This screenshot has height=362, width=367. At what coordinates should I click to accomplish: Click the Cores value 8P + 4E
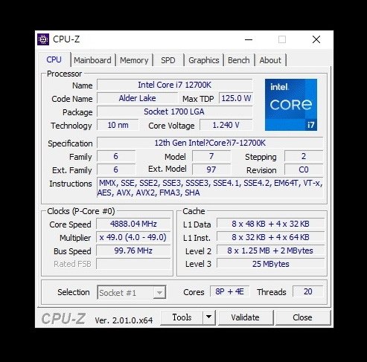click(x=229, y=291)
